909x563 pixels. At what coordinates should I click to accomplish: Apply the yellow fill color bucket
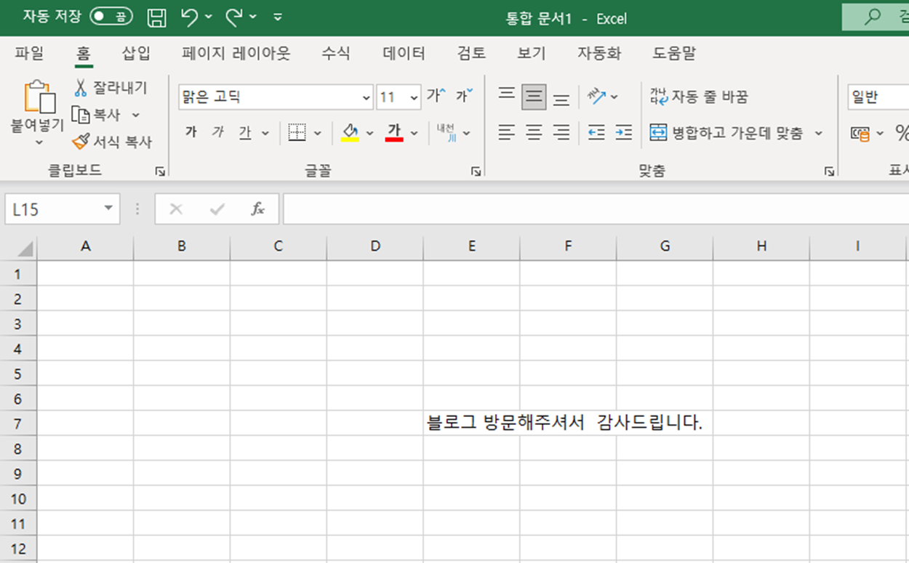pos(350,132)
